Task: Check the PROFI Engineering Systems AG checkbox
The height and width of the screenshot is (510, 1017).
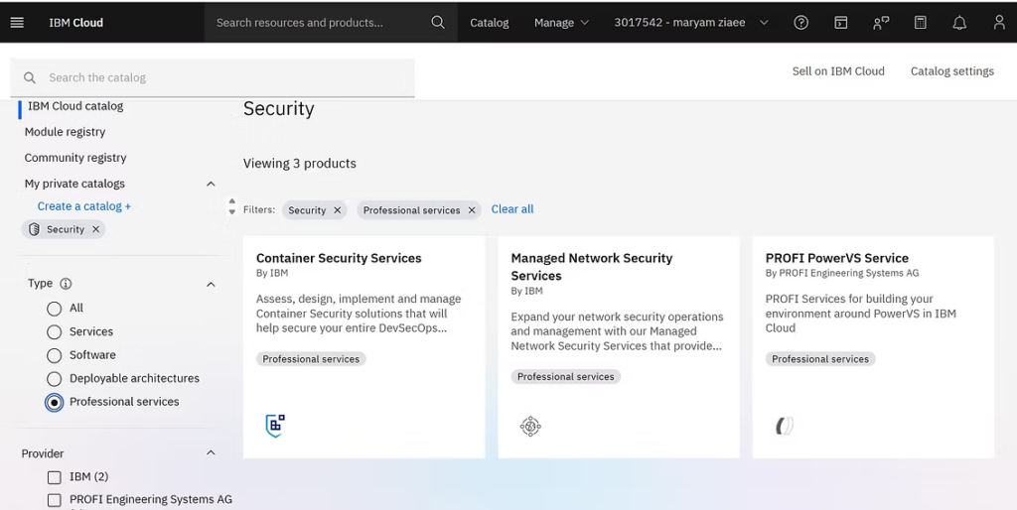Action: (55, 500)
